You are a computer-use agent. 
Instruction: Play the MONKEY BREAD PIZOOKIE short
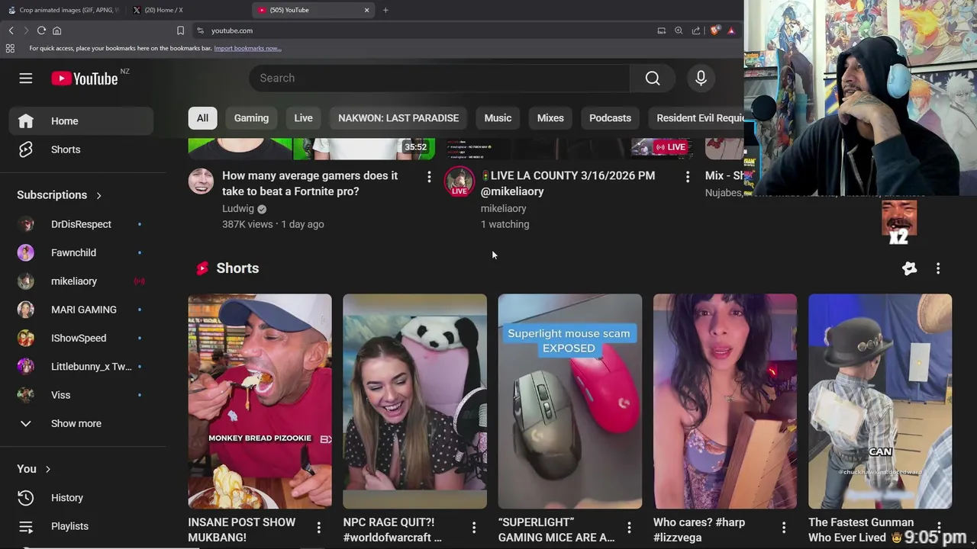click(260, 401)
